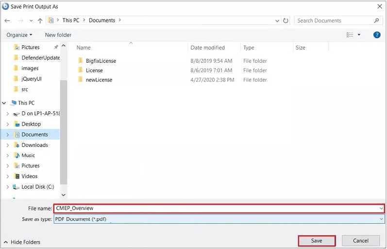Open the File name dropdown arrow
This screenshot has width=387, height=249.
(381, 209)
